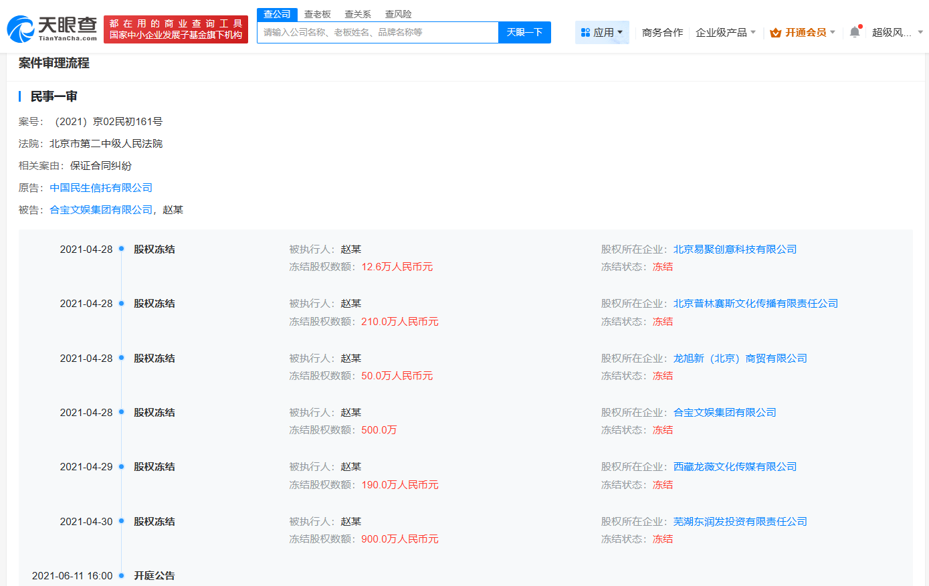
Task: Expand the 应用 dropdown arrow
Action: tap(619, 32)
